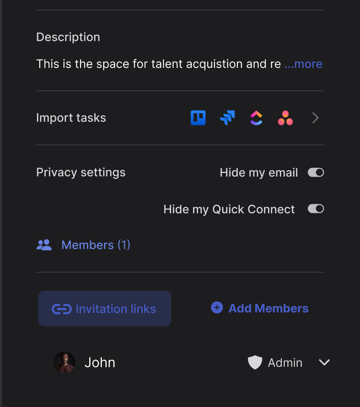Click the Add Members text

tap(269, 308)
